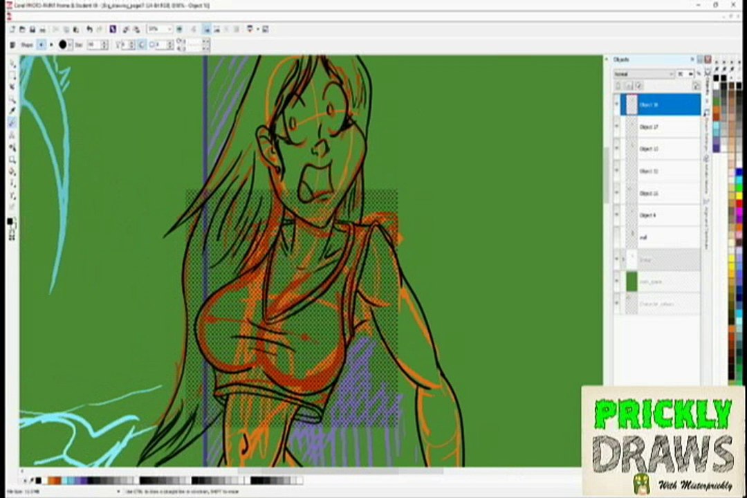Toggle visibility of the green-thumbnail layer
The width and height of the screenshot is (747, 498).
pyautogui.click(x=617, y=282)
